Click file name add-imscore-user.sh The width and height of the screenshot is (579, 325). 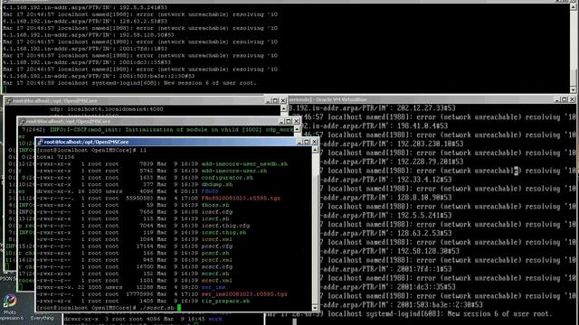tap(234, 171)
